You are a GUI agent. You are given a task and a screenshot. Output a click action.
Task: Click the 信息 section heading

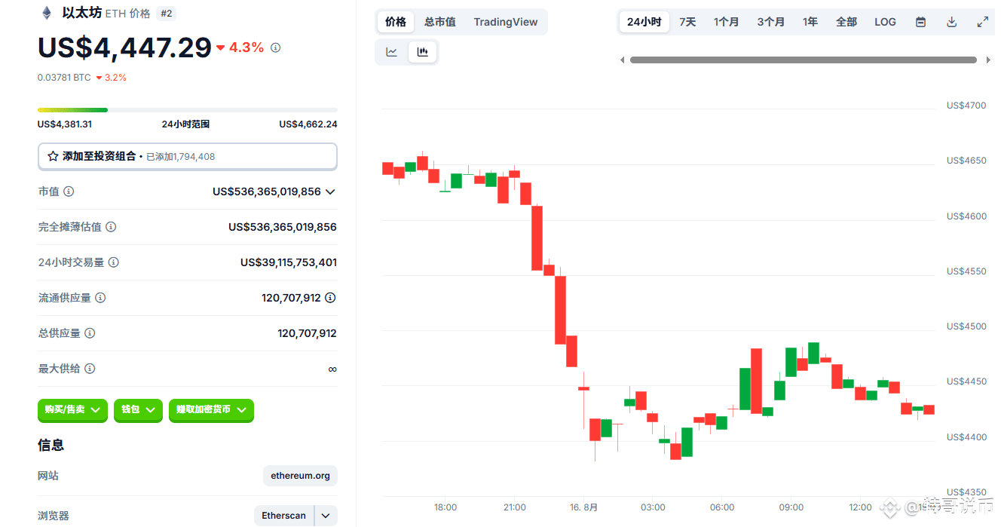(51, 445)
